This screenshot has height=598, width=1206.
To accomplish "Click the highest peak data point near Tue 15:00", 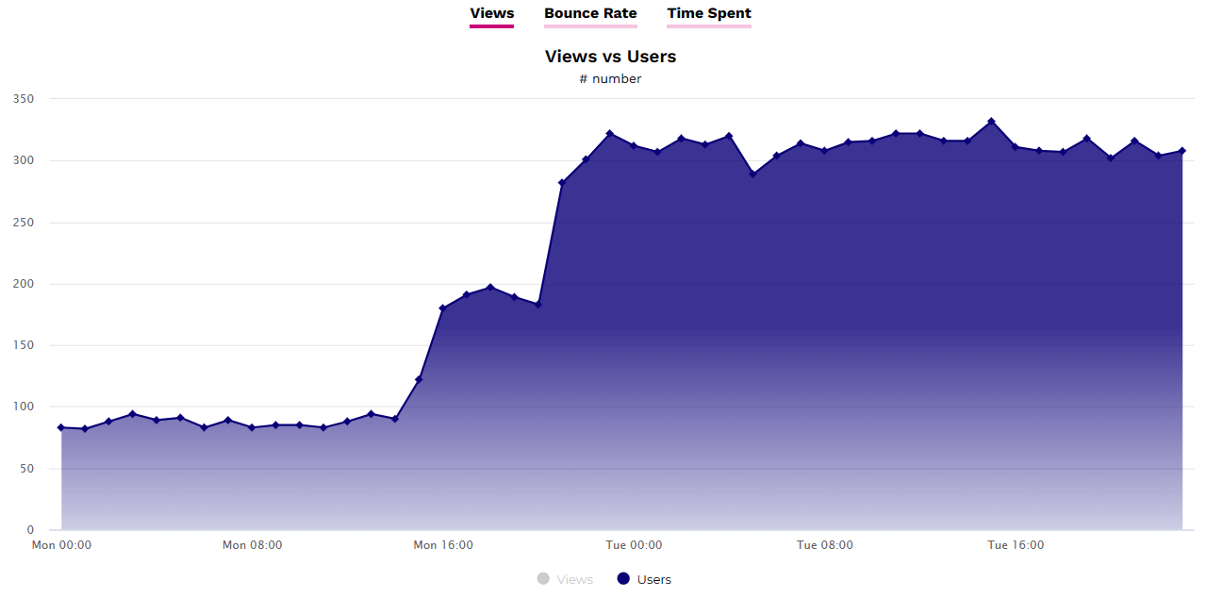I will point(991,121).
